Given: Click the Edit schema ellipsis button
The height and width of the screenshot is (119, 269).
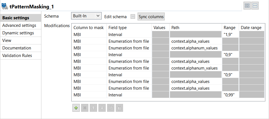Looking at the screenshot, I should point(133,16).
